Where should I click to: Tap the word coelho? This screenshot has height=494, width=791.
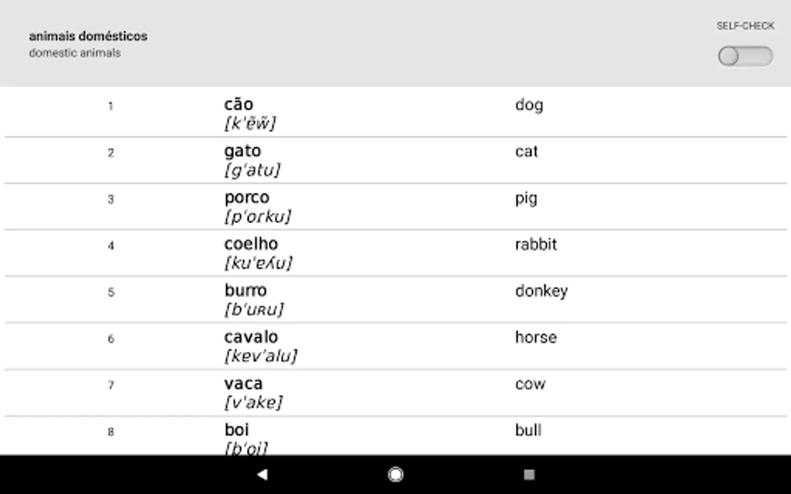coord(251,244)
